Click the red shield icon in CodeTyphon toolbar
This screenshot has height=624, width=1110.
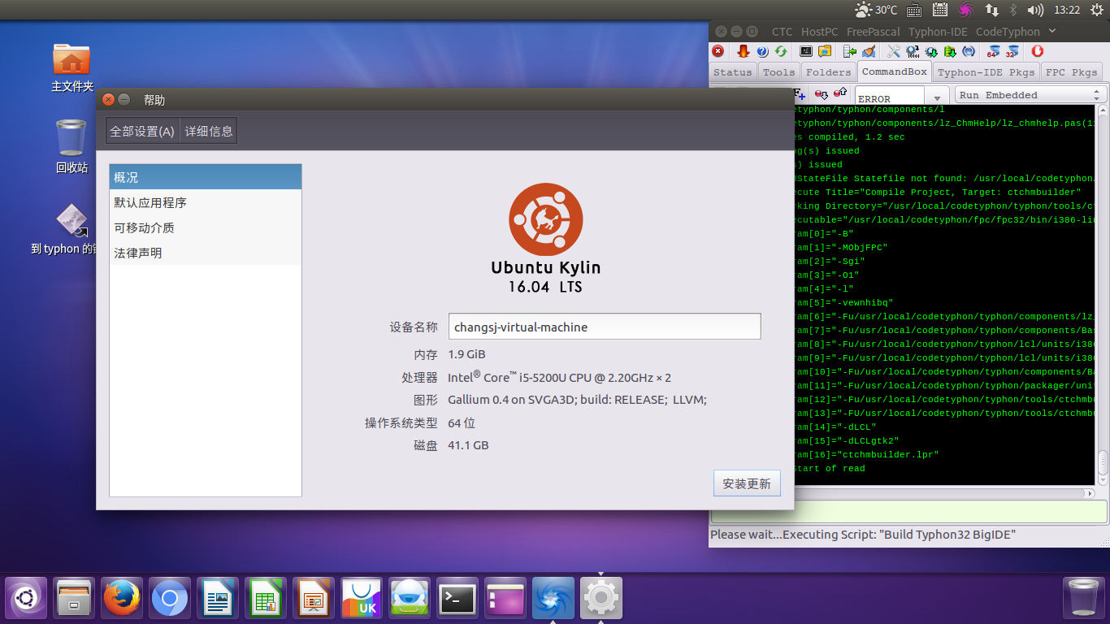[x=1037, y=51]
